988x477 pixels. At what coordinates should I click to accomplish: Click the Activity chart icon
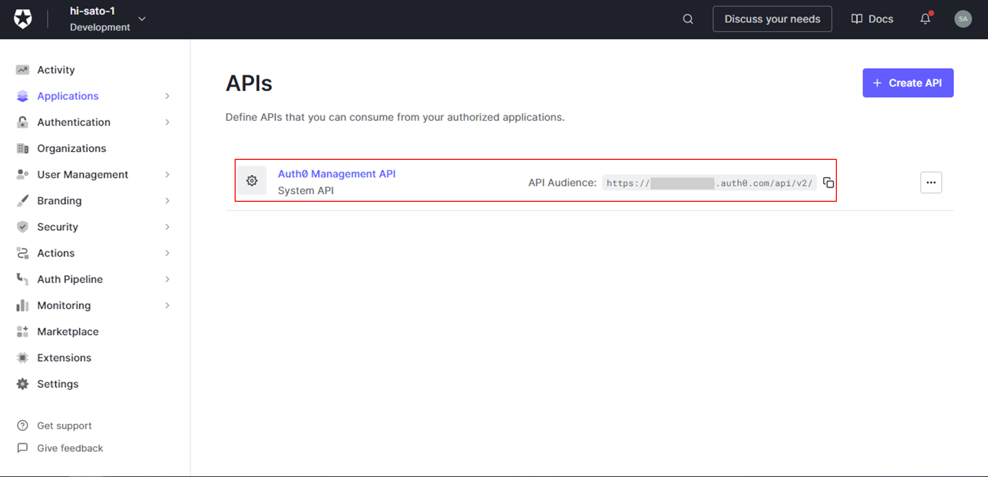22,70
